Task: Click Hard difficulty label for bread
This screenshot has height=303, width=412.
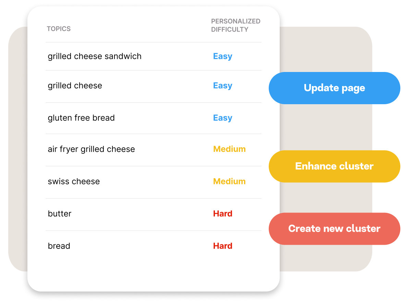Action: tap(222, 246)
